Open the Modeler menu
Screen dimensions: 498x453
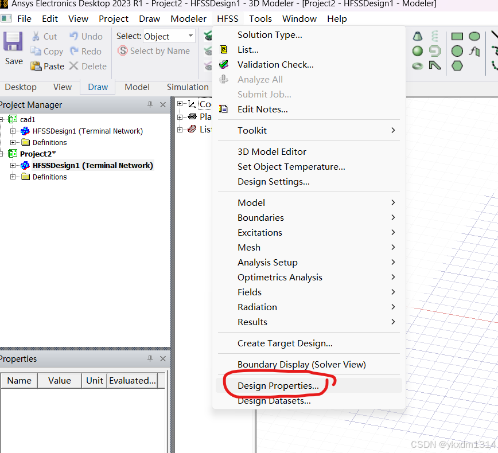coord(188,19)
